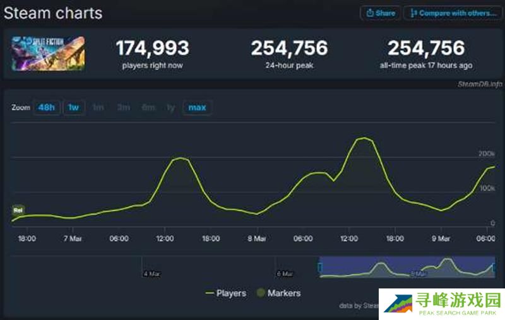Set chart zoom to 1w
Viewport: 505px width, 320px height.
(74, 107)
